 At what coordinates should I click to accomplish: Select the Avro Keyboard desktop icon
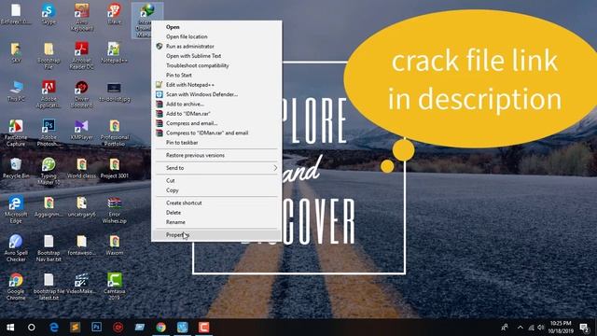pyautogui.click(x=81, y=17)
